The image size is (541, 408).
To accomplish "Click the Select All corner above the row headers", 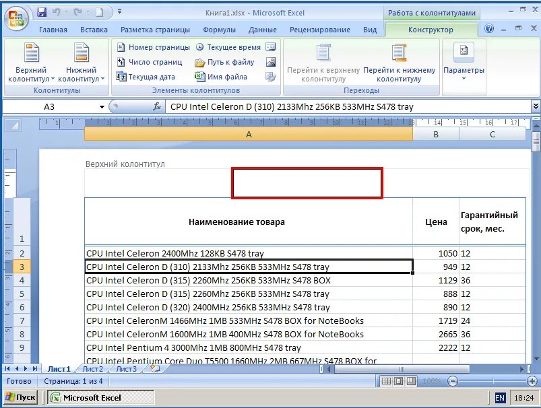I will pyautogui.click(x=14, y=125).
